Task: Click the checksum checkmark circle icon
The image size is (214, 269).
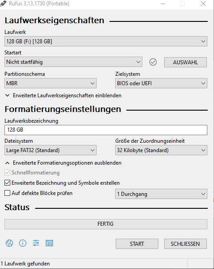Action: pyautogui.click(x=153, y=62)
